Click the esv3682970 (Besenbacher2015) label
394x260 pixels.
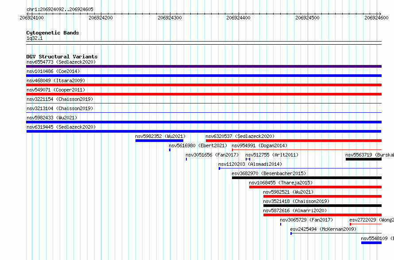coord(269,173)
